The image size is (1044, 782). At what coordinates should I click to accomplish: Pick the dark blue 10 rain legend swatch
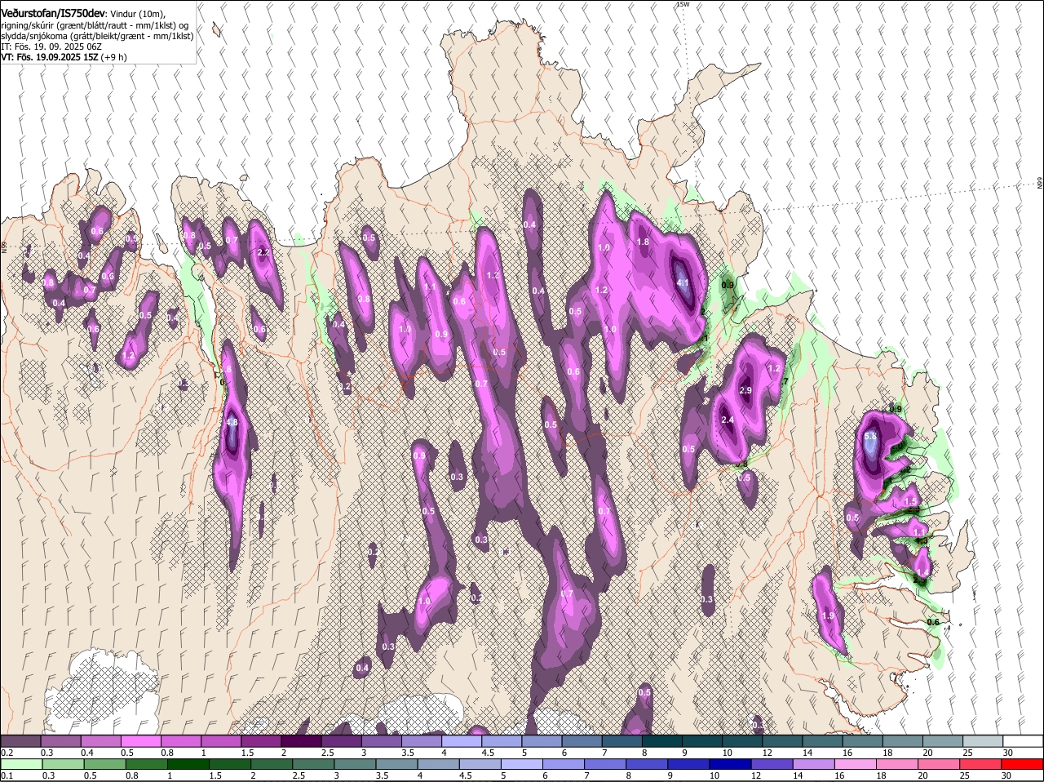730,764
